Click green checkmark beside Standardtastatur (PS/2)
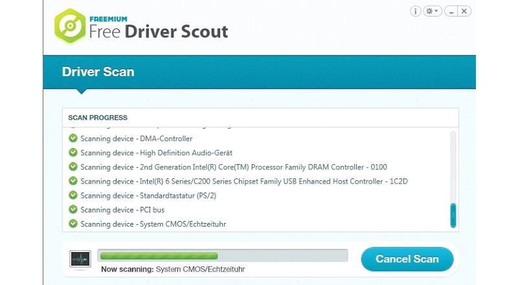The width and height of the screenshot is (518, 285). coord(73,195)
